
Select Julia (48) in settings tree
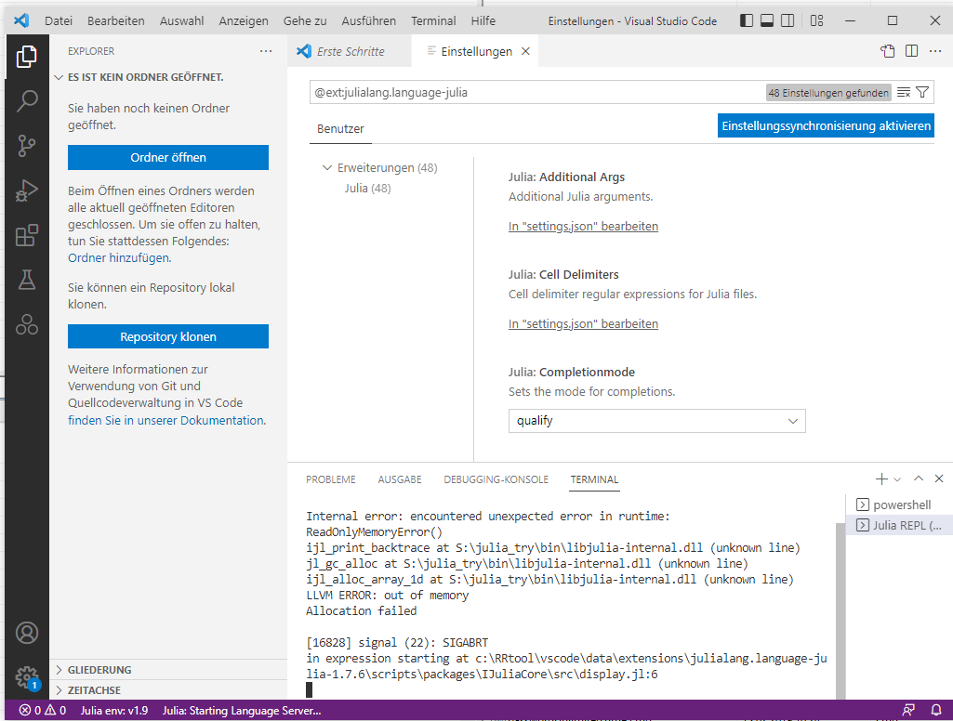[367, 189]
